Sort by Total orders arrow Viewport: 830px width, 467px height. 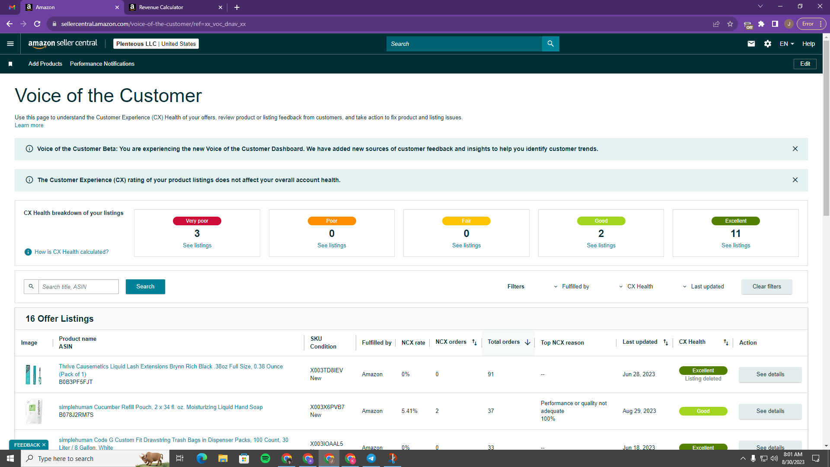[527, 342]
